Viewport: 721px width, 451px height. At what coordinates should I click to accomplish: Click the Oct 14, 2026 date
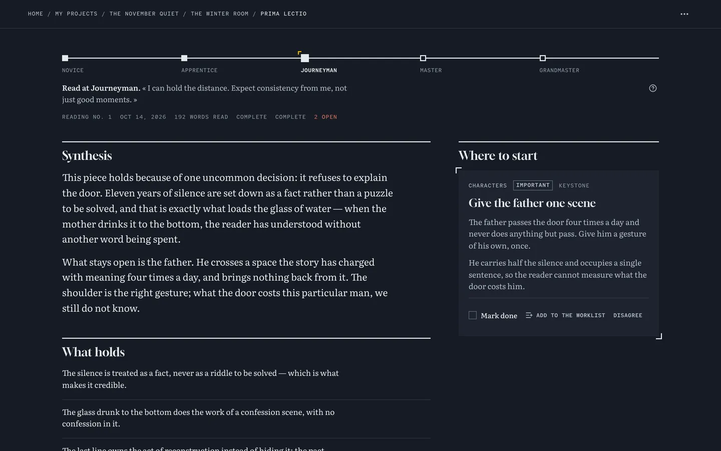click(143, 117)
